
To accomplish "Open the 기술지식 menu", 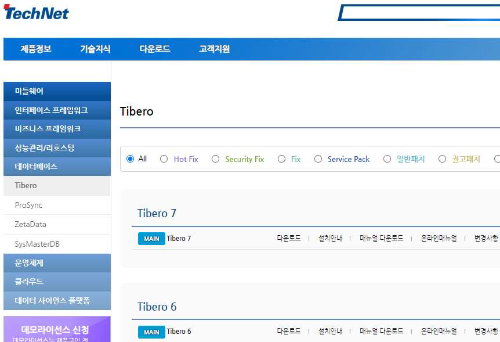I will pyautogui.click(x=95, y=49).
